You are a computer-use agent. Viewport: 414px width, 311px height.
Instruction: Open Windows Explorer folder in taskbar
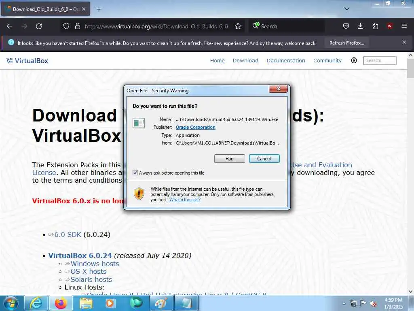tap(86, 303)
